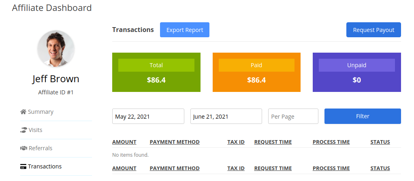Screen dimensions: 414x181
Task: Click the bottom PROCESS TIME footer header
Action: [331, 168]
